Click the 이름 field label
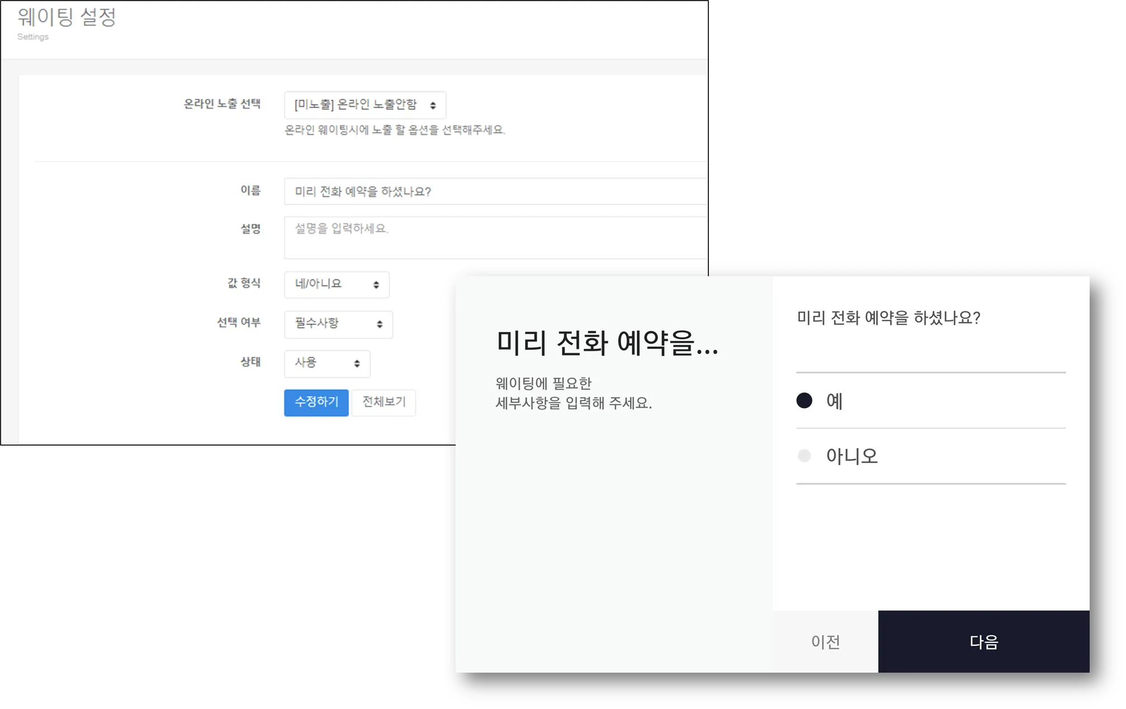 (250, 191)
